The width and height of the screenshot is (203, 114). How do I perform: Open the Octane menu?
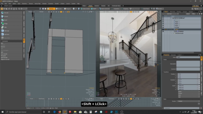point(62,3)
